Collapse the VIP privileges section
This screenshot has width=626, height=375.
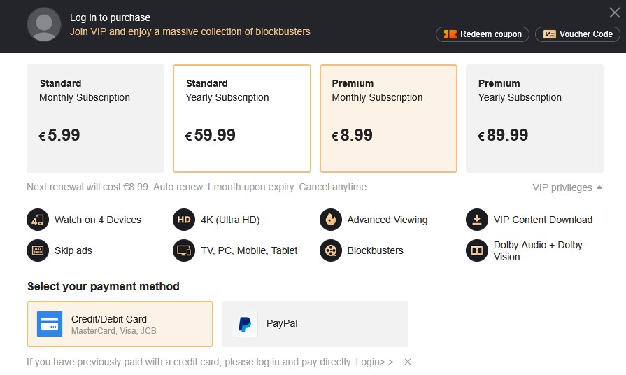[567, 187]
